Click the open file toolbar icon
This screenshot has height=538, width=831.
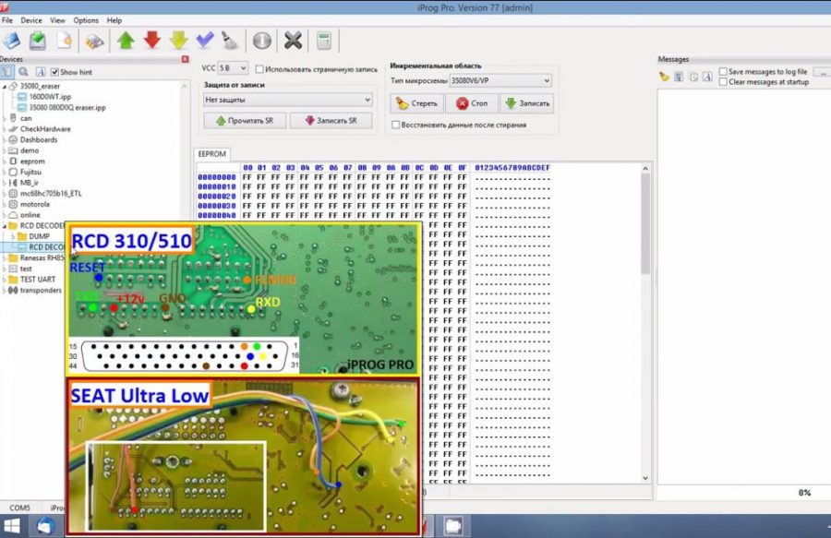[x=12, y=41]
